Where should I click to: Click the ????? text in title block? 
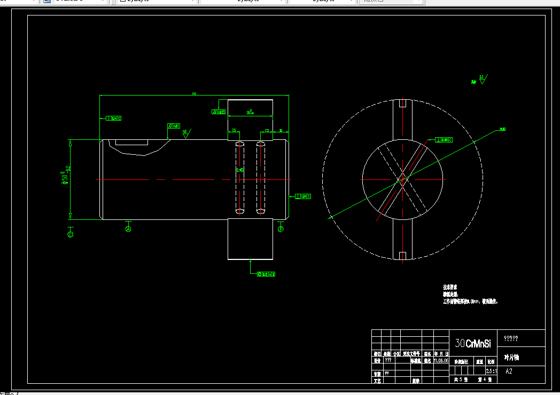click(511, 338)
